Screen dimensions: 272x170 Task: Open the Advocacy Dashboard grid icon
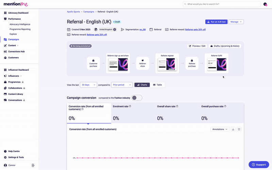5,13
